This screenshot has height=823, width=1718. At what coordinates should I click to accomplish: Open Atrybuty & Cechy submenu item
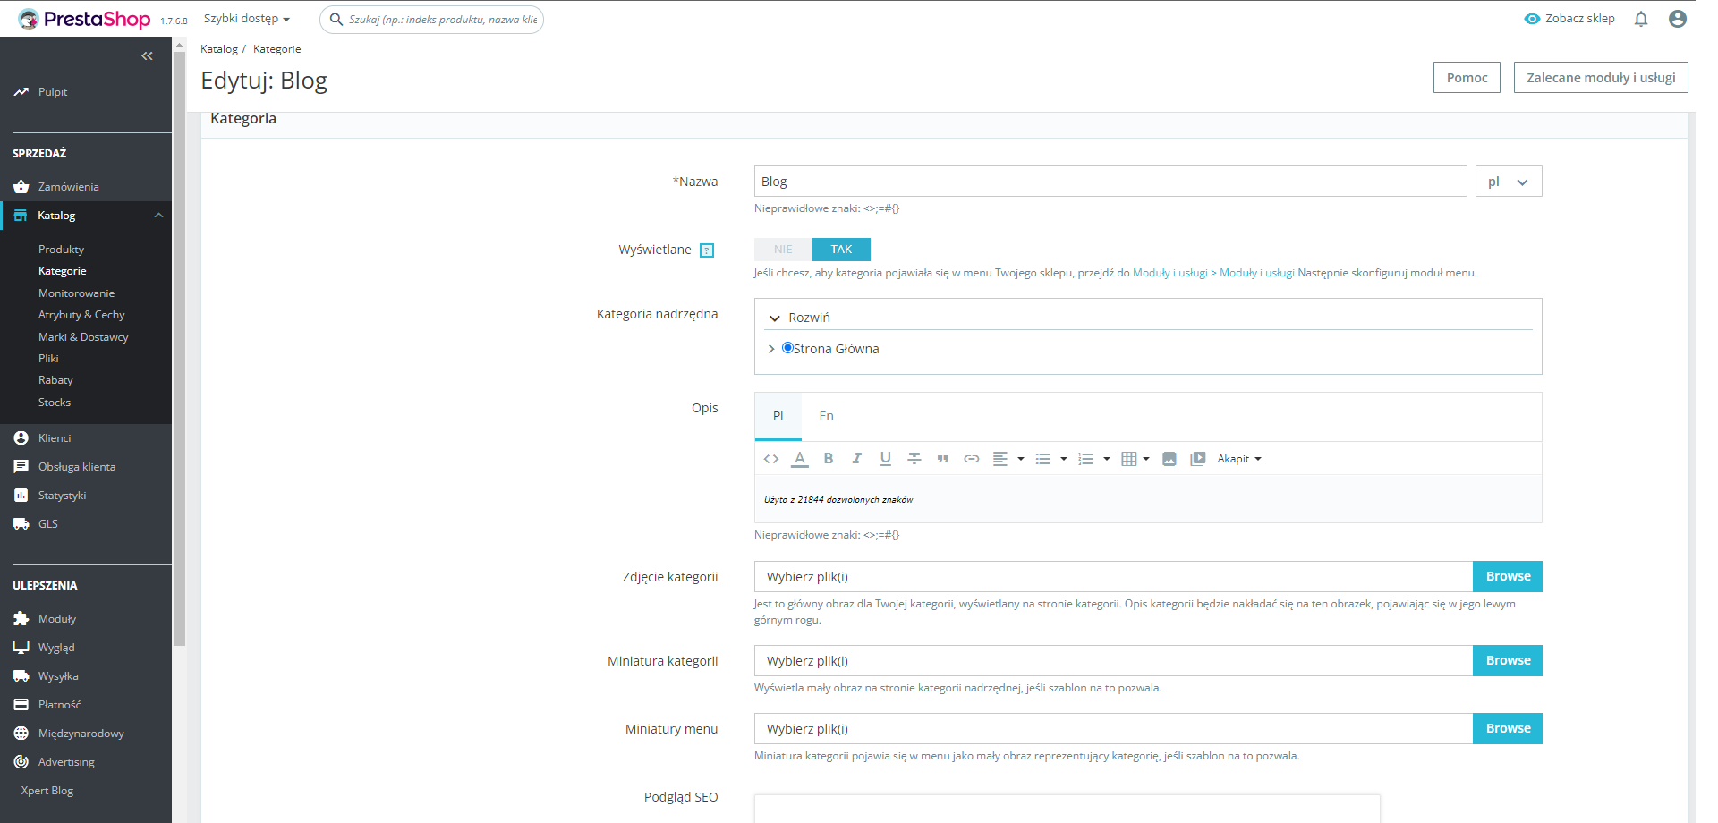pyautogui.click(x=81, y=315)
